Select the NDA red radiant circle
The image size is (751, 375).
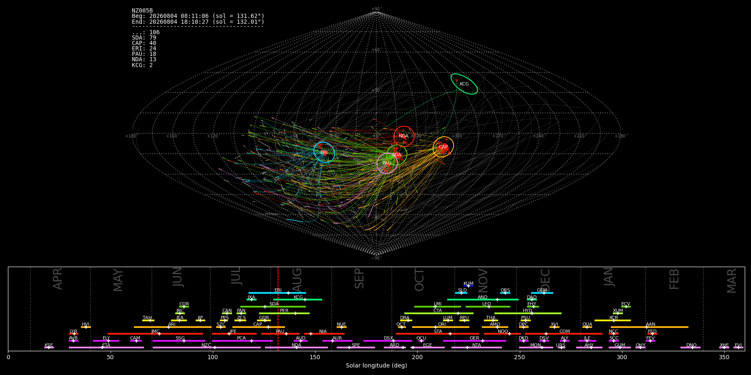pyautogui.click(x=403, y=136)
